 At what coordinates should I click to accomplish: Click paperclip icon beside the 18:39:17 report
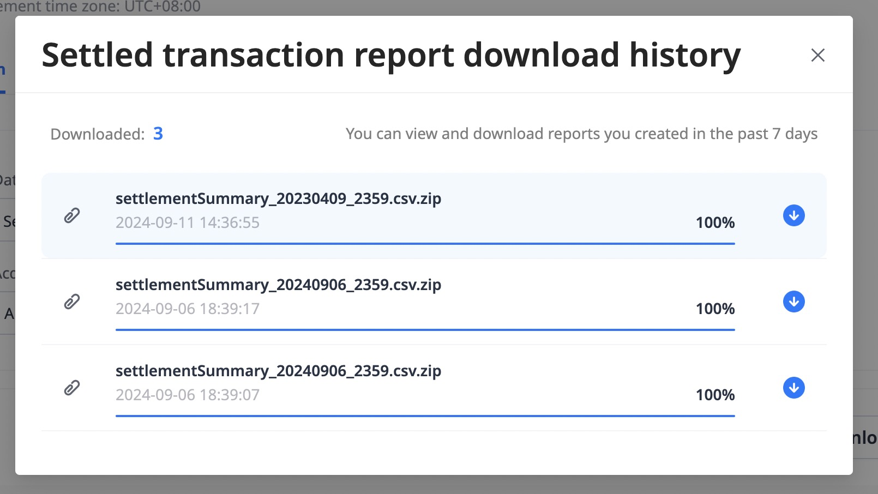(72, 302)
